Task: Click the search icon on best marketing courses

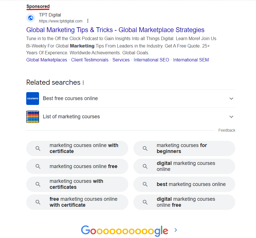Action: click(145, 184)
